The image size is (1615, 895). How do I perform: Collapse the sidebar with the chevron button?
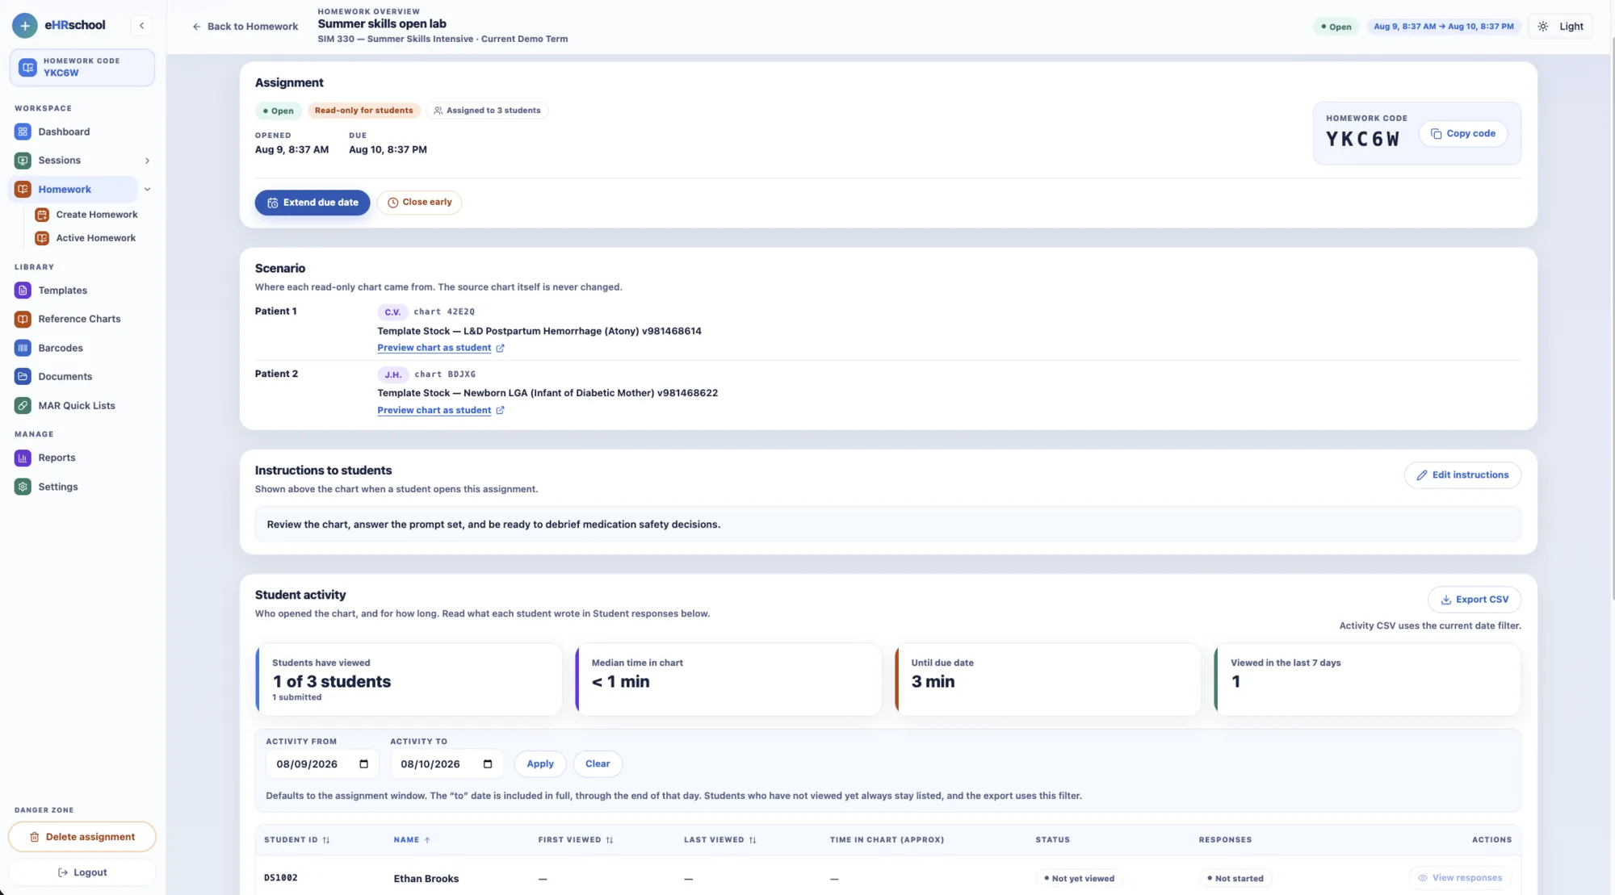(x=141, y=26)
